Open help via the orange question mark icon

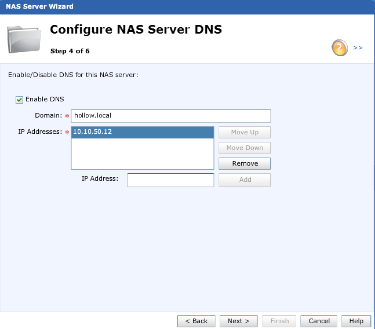(339, 47)
